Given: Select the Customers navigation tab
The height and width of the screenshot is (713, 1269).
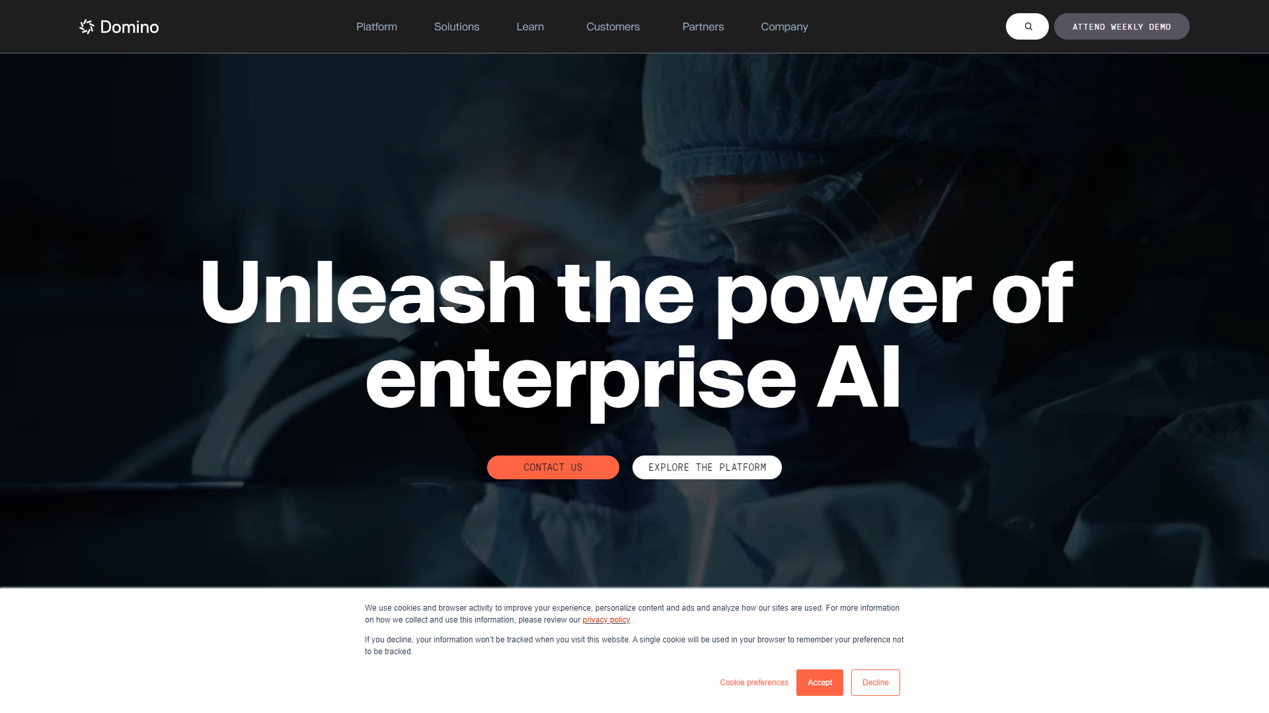Looking at the screenshot, I should click(613, 26).
